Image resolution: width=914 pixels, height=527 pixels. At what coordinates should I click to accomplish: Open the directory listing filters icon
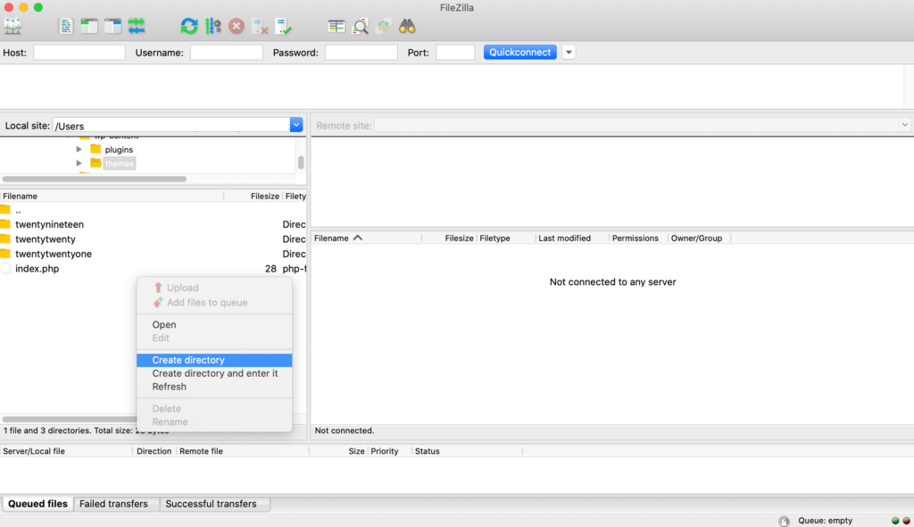337,26
